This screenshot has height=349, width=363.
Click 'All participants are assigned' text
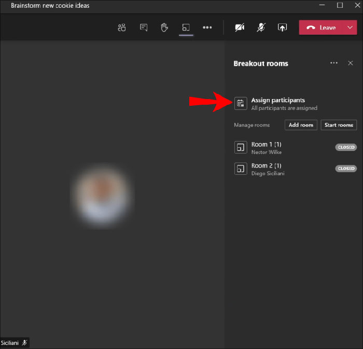(x=284, y=108)
